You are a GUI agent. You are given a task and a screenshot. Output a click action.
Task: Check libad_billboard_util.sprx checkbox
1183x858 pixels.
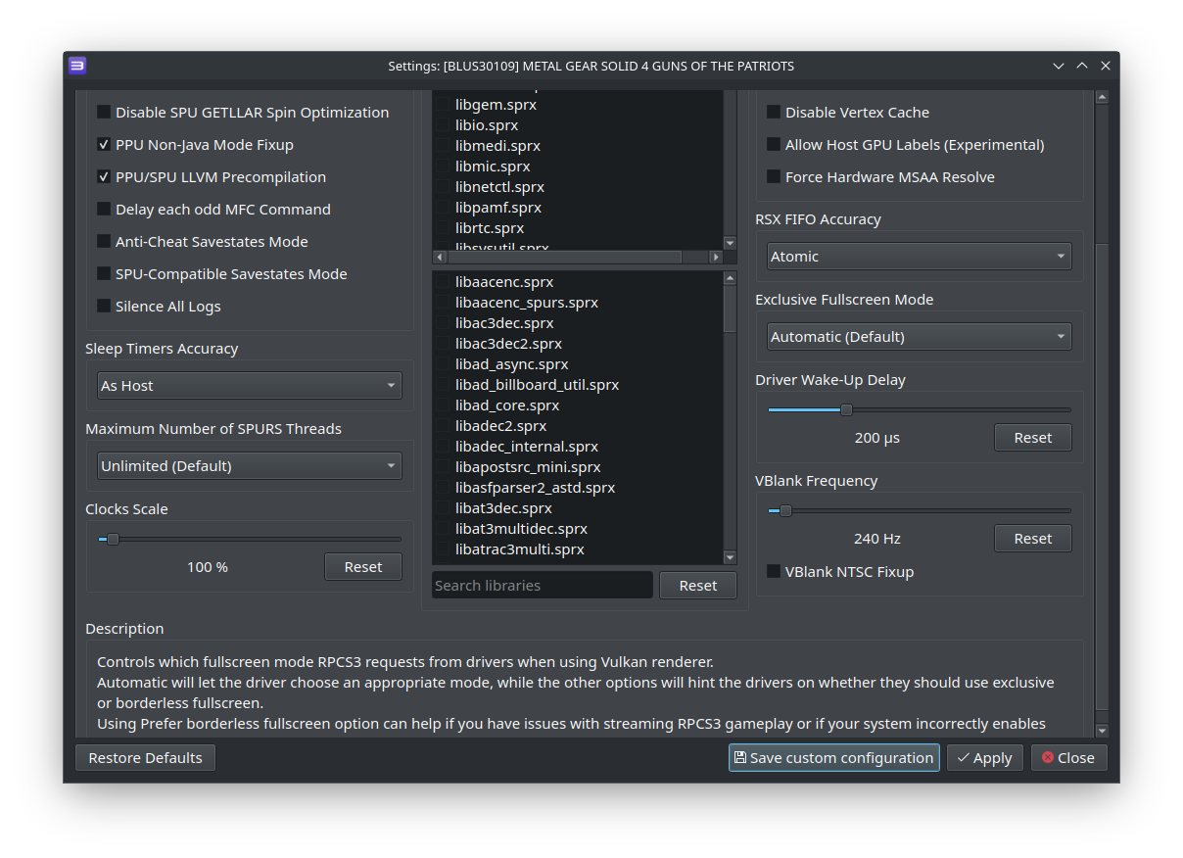(444, 385)
